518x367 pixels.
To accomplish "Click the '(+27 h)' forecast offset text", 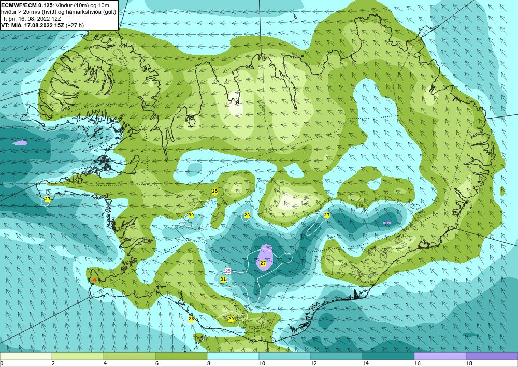I will 75,25.
